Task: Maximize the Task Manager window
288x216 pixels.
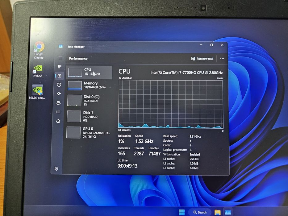Action: pyautogui.click(x=211, y=45)
